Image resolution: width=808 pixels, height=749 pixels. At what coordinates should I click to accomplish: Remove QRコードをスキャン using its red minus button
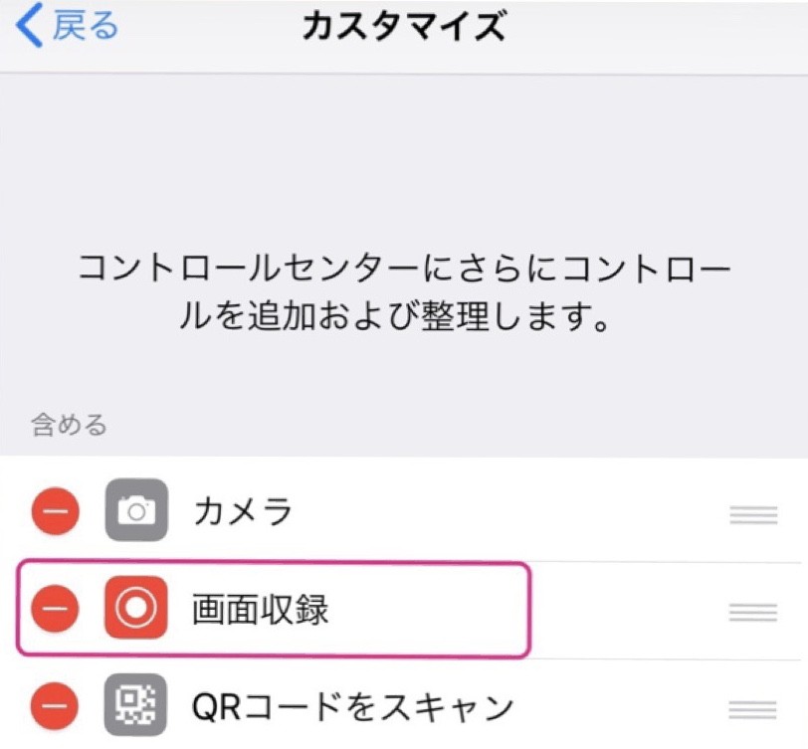coord(56,707)
